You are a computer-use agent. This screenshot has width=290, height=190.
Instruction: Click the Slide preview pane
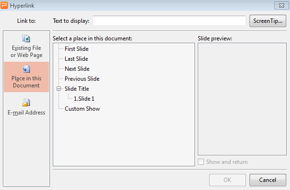pos(242,99)
